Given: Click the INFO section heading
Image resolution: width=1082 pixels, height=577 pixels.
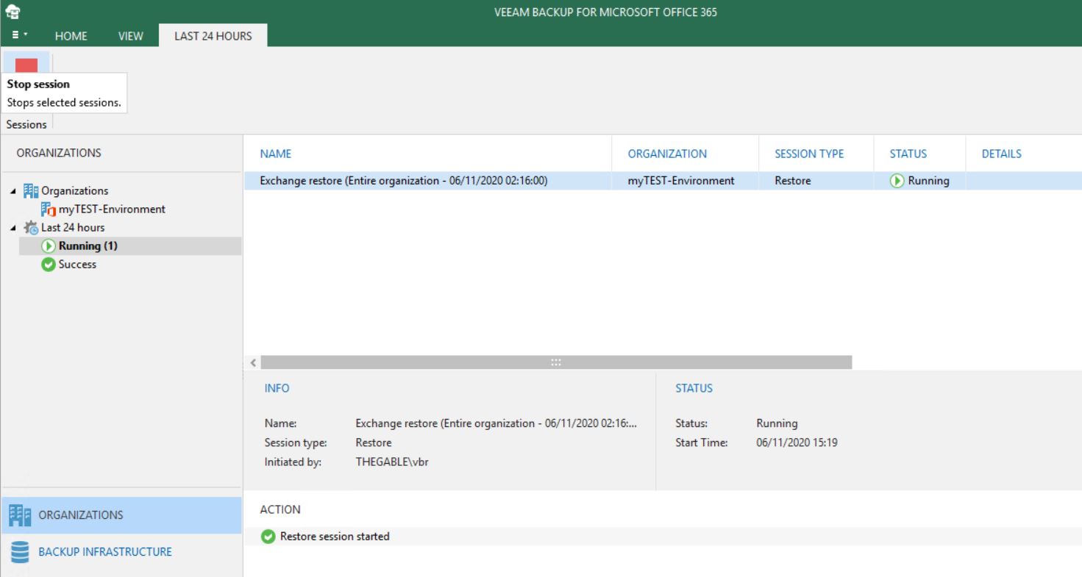Looking at the screenshot, I should [277, 388].
